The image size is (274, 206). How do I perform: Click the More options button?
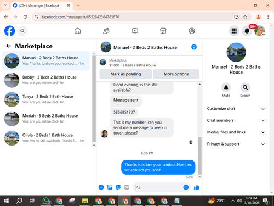coord(176,74)
